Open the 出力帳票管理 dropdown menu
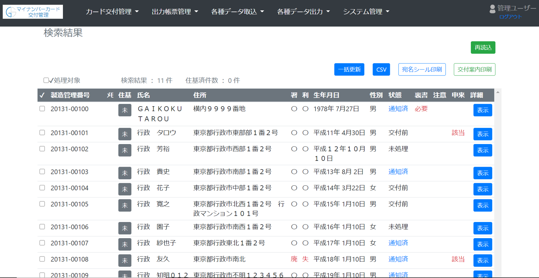This screenshot has height=278, width=539. pyautogui.click(x=175, y=12)
